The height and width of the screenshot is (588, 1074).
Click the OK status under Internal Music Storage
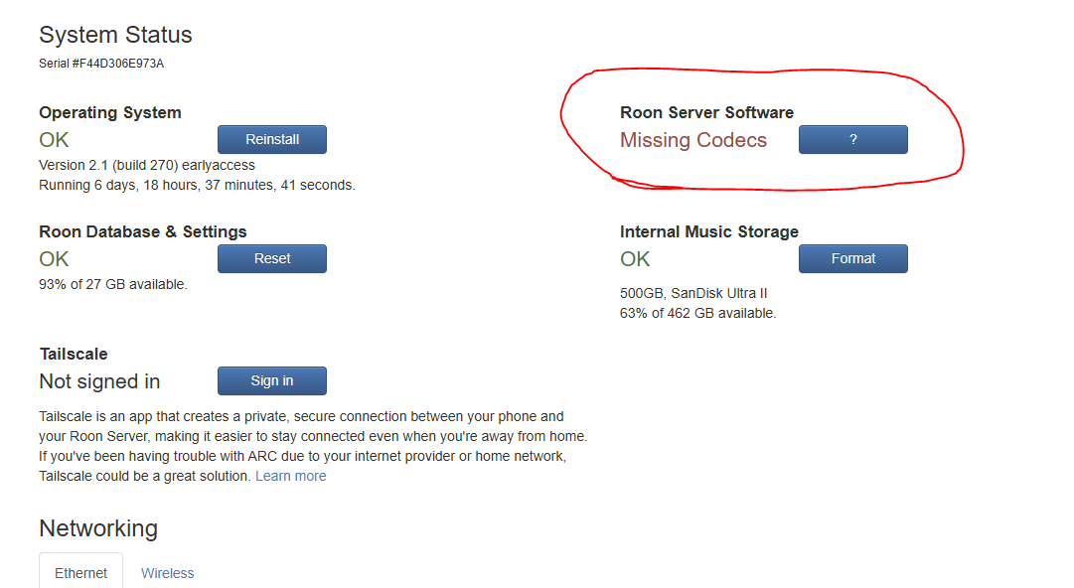pyautogui.click(x=635, y=259)
